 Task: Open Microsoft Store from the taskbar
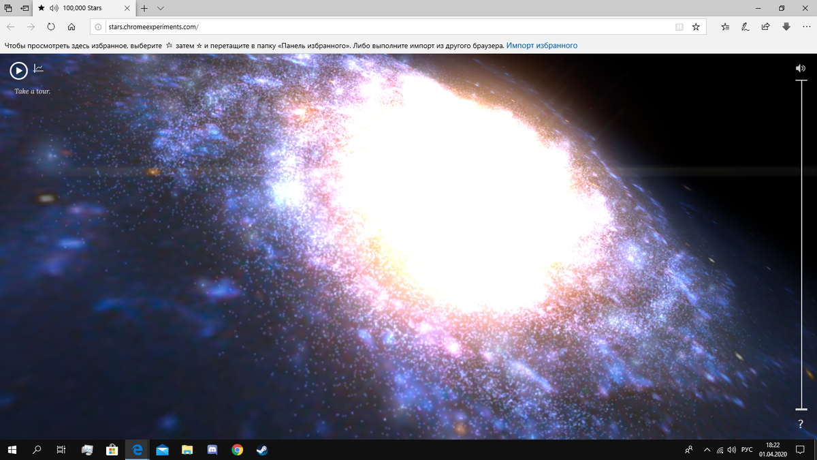pos(112,450)
